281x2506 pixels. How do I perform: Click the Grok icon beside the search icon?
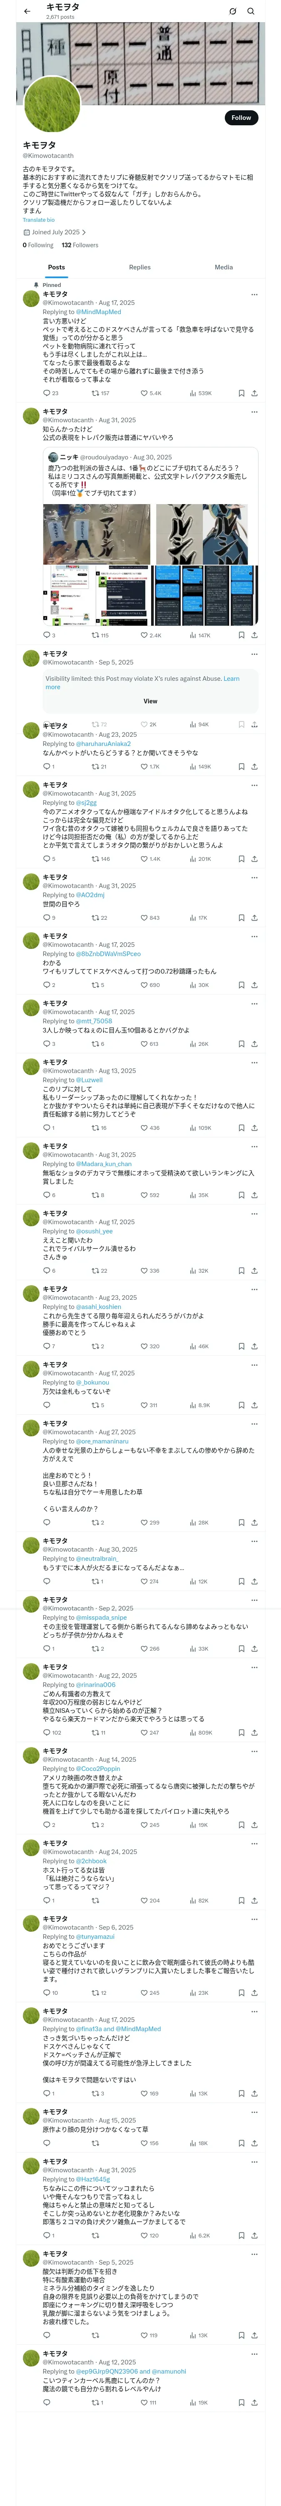(233, 12)
